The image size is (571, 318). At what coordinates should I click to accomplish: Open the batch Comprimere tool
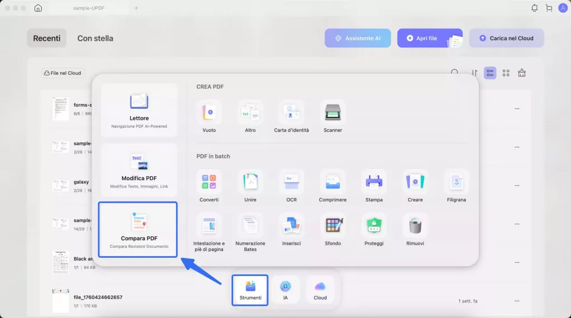[x=333, y=186]
